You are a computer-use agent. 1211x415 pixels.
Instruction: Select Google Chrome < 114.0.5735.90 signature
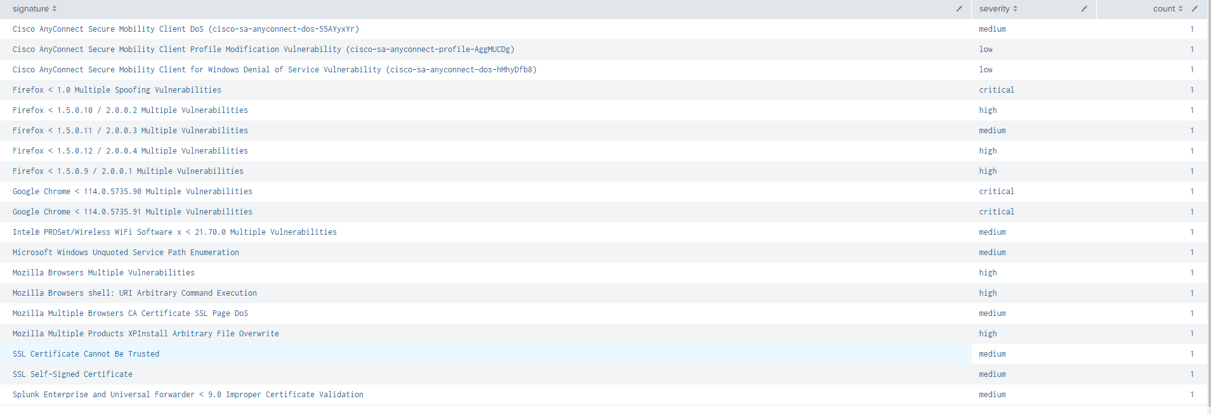tap(133, 192)
